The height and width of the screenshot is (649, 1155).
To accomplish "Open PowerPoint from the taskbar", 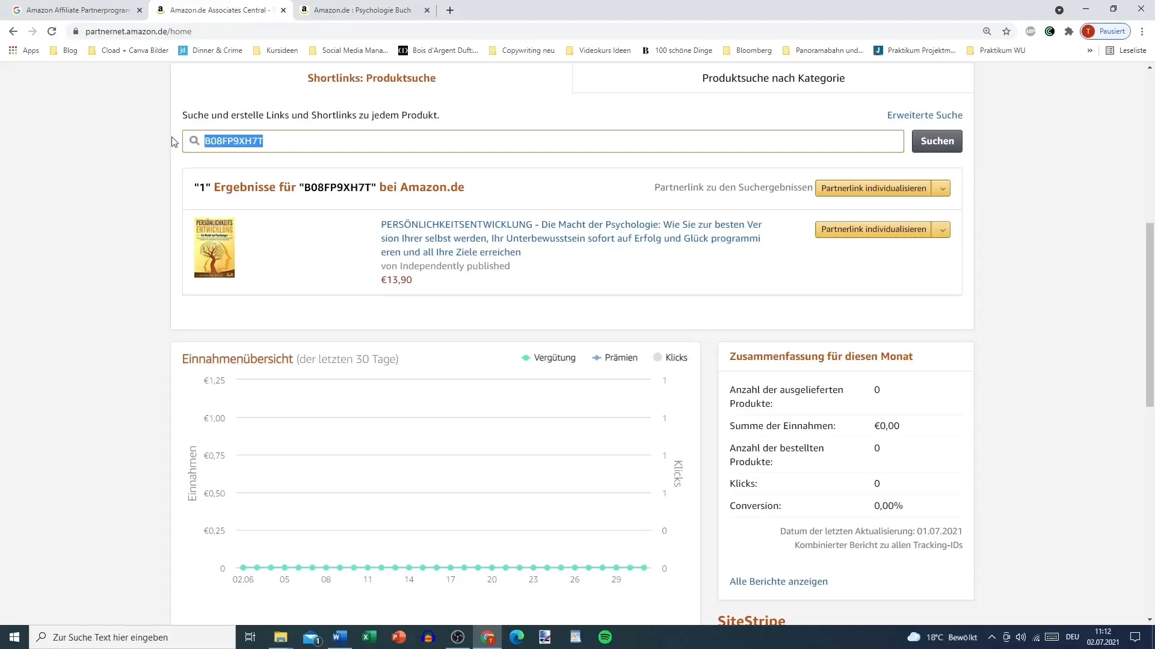I will point(399,637).
